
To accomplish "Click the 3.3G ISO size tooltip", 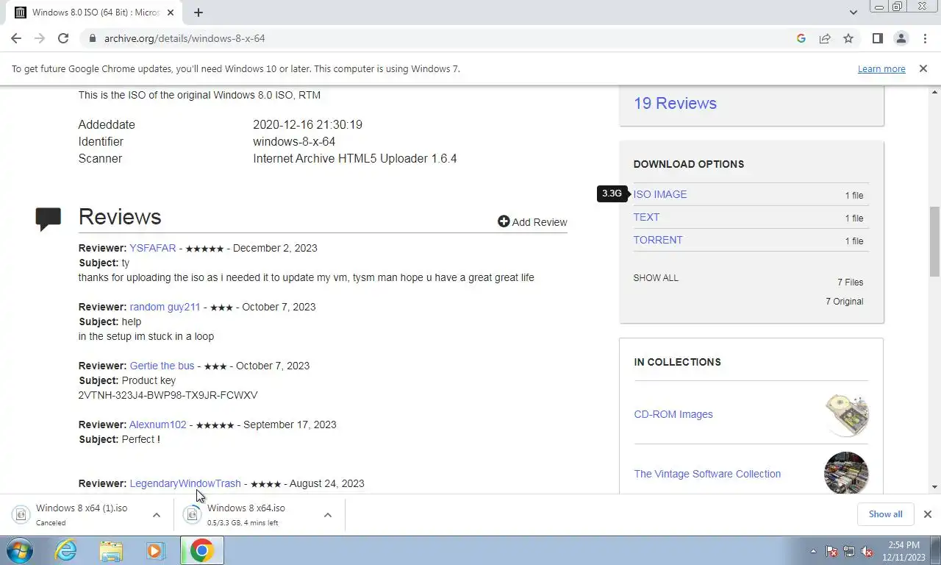I will (612, 193).
